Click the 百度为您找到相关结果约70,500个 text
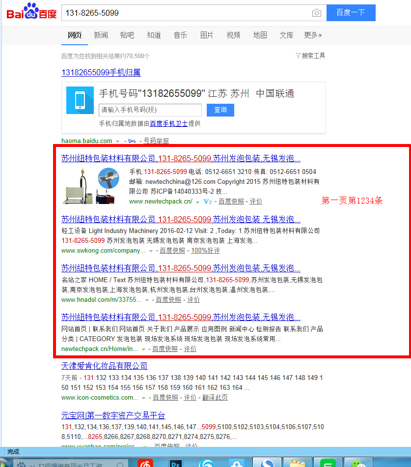 106,56
